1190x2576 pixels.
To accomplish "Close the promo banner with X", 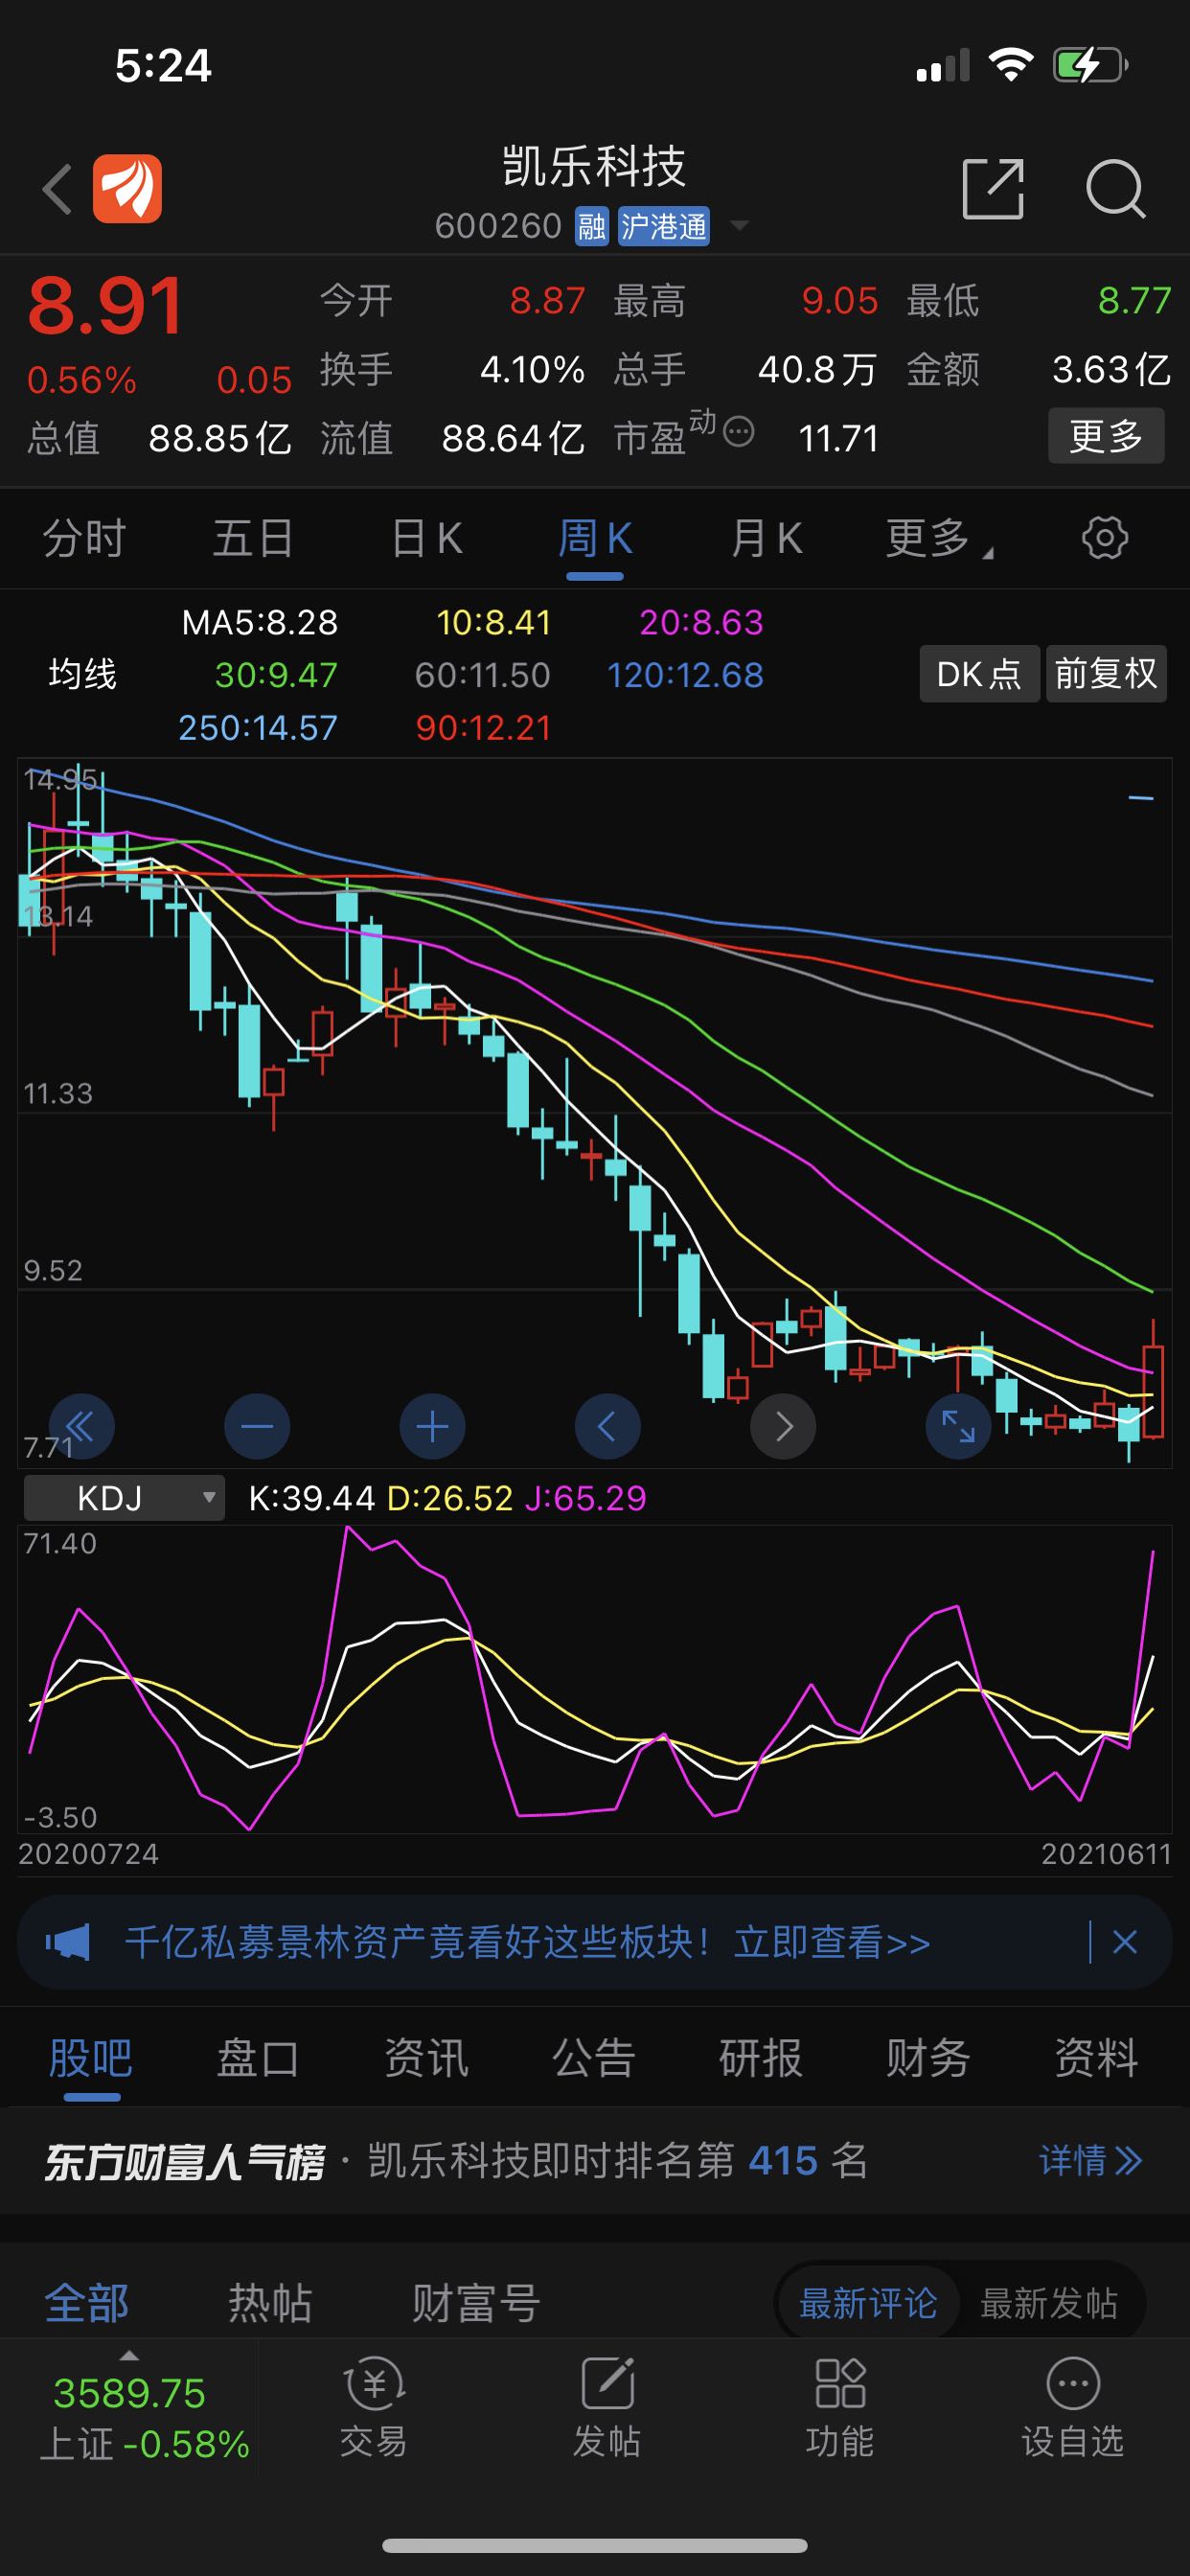I will [1125, 1942].
